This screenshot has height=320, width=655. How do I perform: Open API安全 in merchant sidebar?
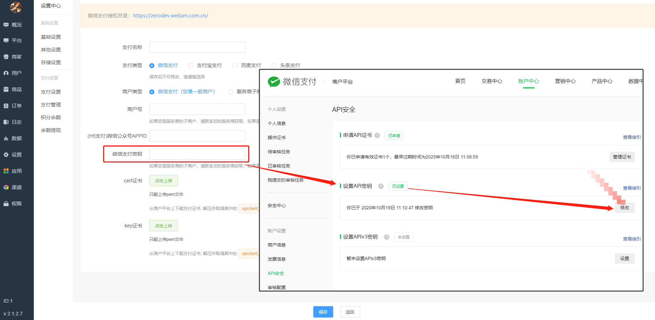coord(276,274)
